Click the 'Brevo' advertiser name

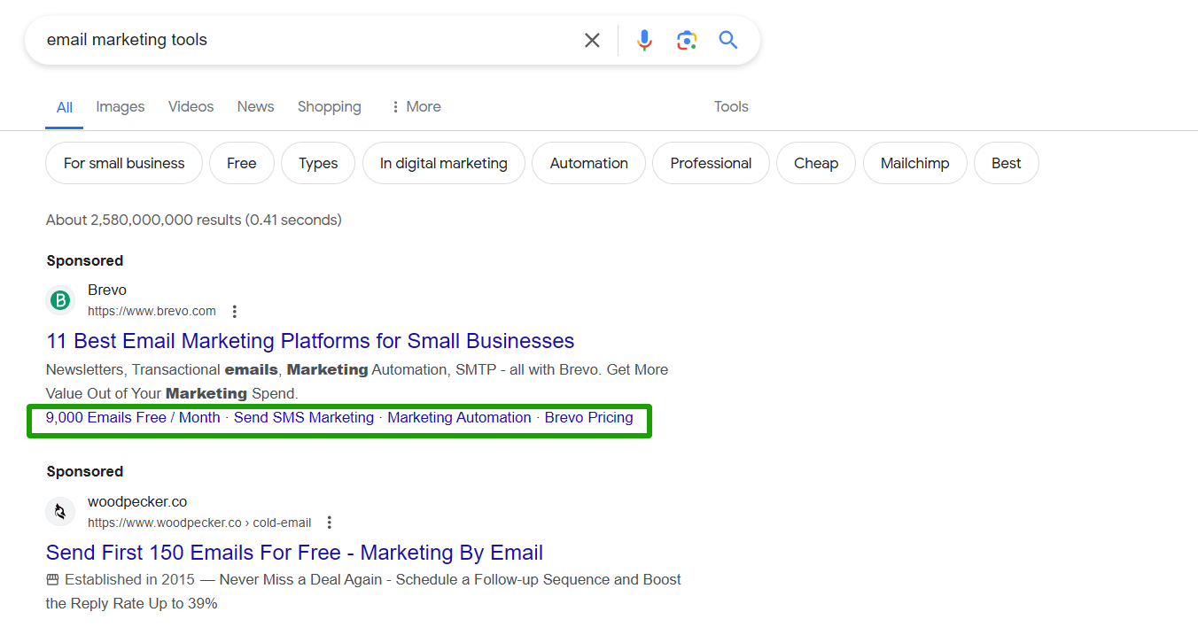click(x=107, y=290)
